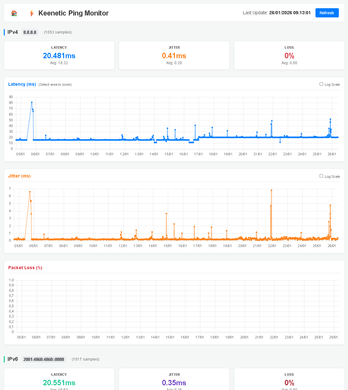348x390 pixels.
Task: Click the highest latency peak data point near 05/01
Action: click(x=32, y=102)
